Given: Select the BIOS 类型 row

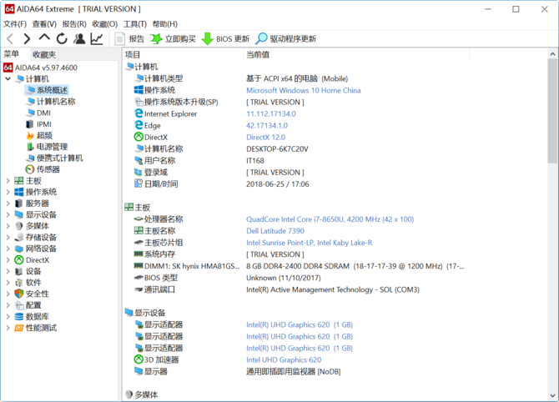Looking at the screenshot, I should click(227, 278).
